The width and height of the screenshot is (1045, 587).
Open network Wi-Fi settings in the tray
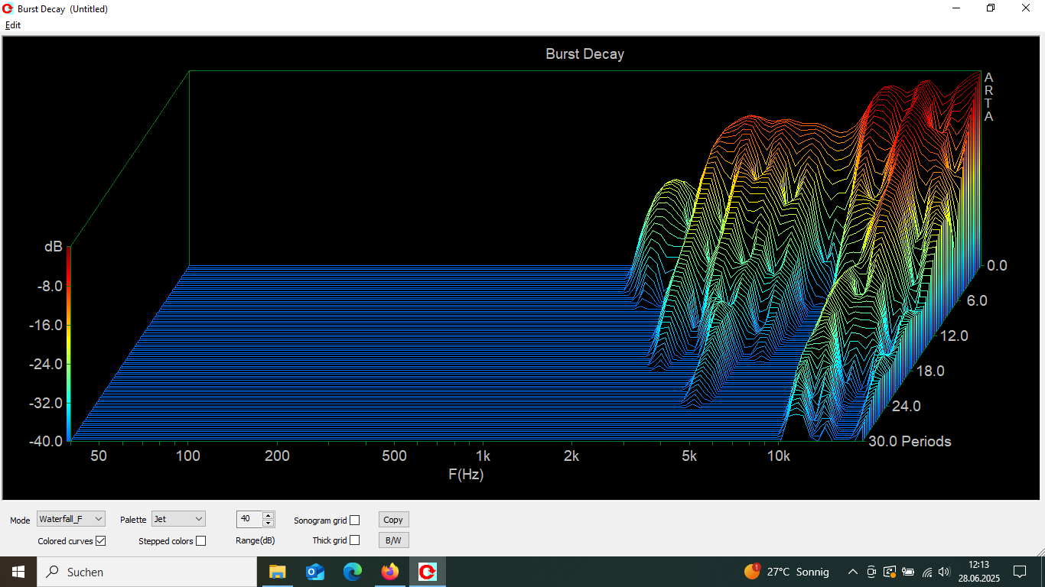tap(927, 572)
